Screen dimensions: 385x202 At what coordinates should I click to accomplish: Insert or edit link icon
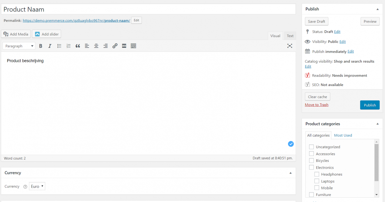point(115,46)
